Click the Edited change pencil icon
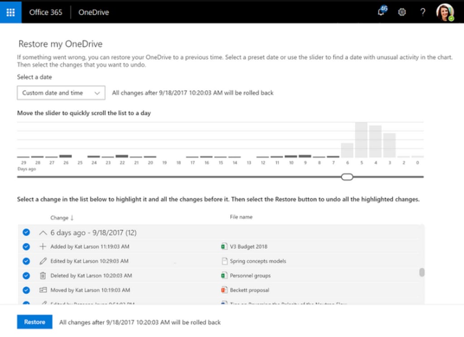The height and width of the screenshot is (337, 464). point(43,261)
